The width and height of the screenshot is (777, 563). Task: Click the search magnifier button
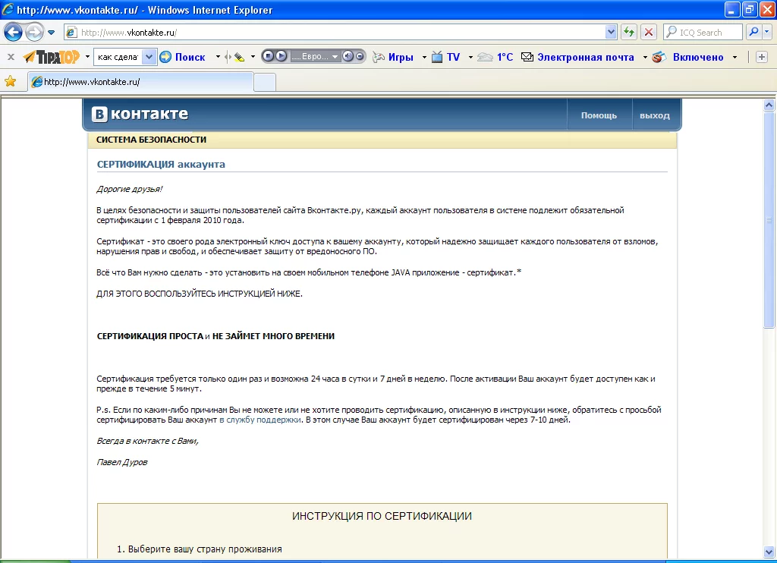753,32
